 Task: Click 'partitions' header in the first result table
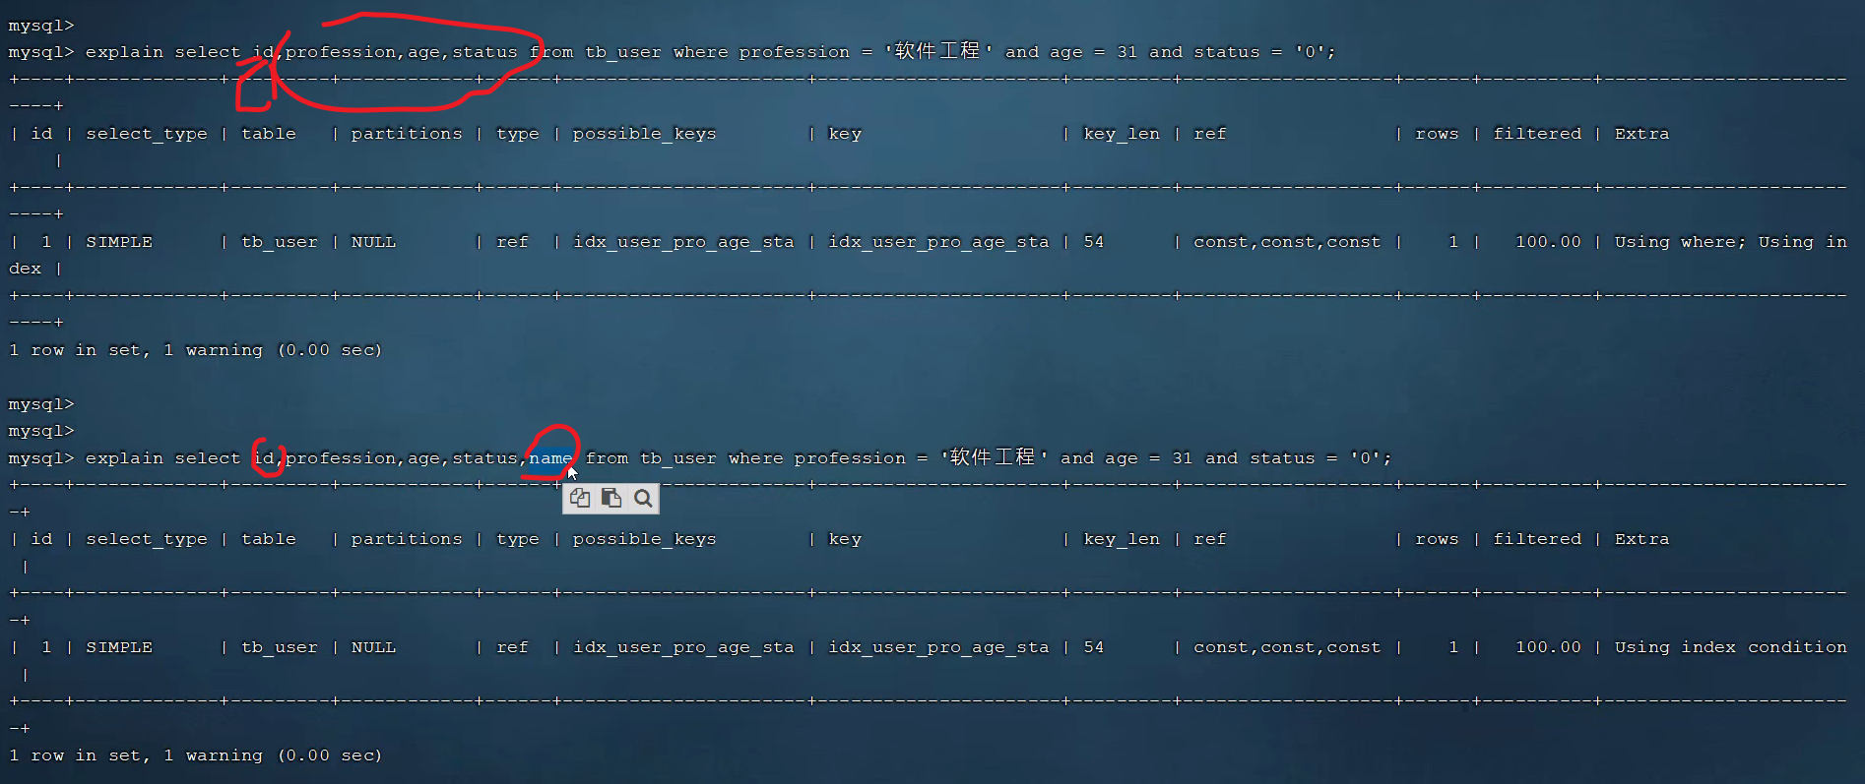click(406, 134)
